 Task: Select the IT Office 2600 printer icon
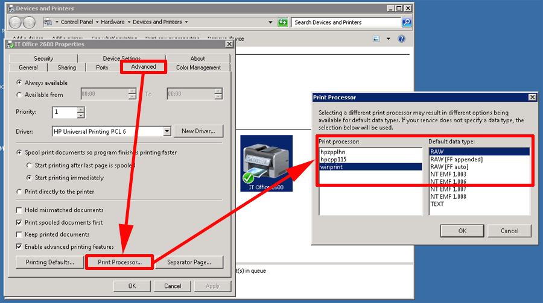[266, 163]
